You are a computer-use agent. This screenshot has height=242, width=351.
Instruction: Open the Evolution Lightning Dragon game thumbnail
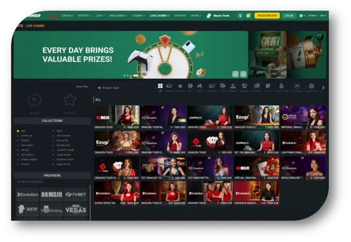(303, 143)
